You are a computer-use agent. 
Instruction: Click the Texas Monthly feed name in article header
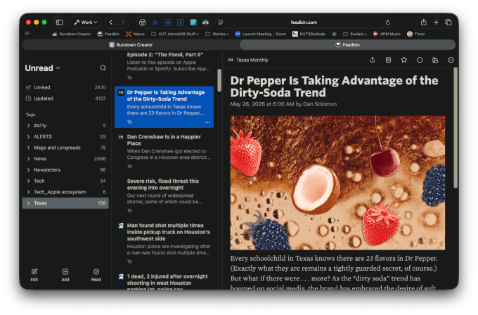pyautogui.click(x=252, y=60)
